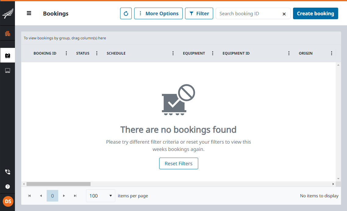This screenshot has width=347, height=211.
Task: Click the company logo in sidebar
Action: tap(8, 14)
